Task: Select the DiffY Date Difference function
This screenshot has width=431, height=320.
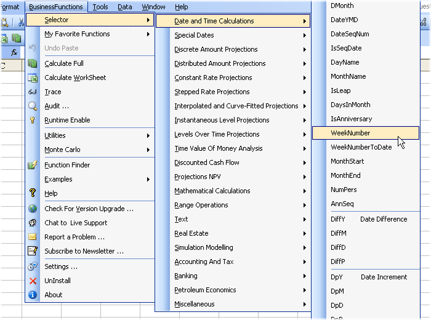Action: pyautogui.click(x=366, y=219)
